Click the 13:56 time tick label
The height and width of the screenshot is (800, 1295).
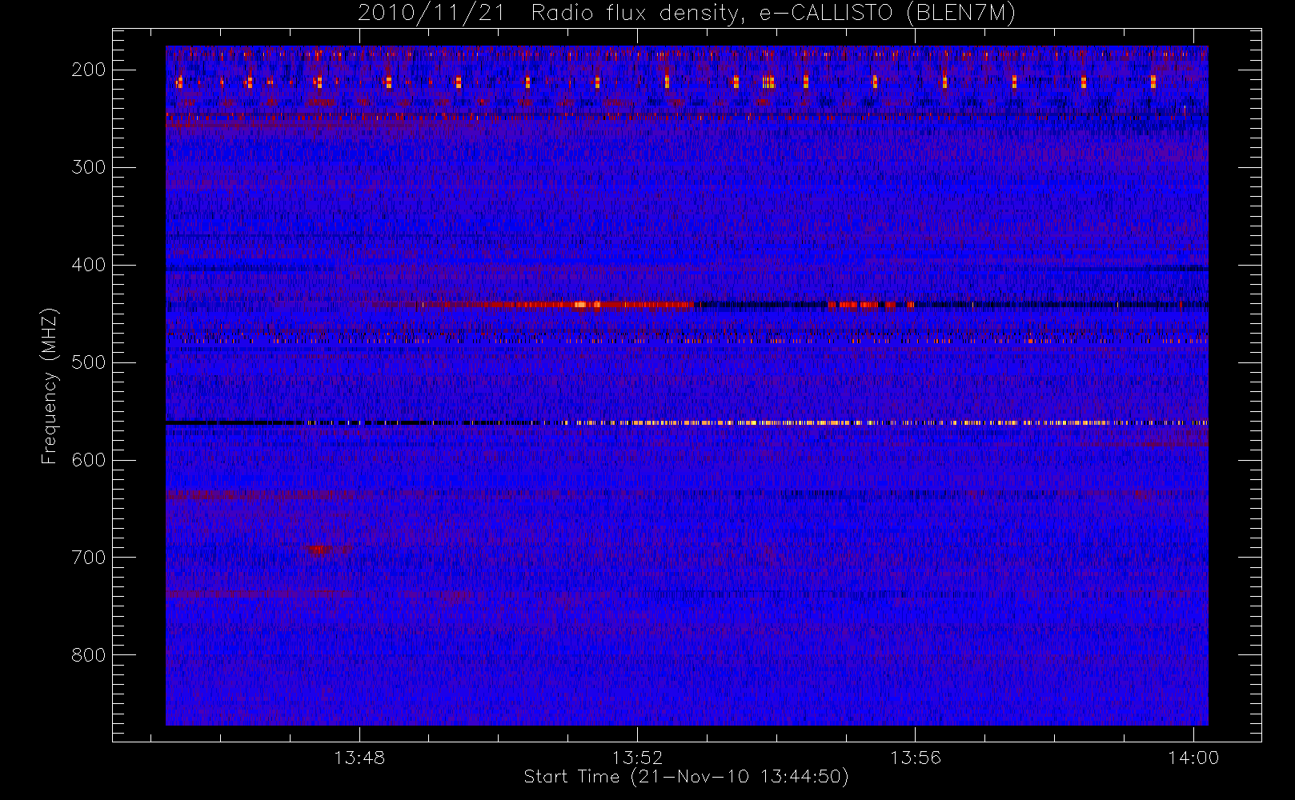(915, 758)
